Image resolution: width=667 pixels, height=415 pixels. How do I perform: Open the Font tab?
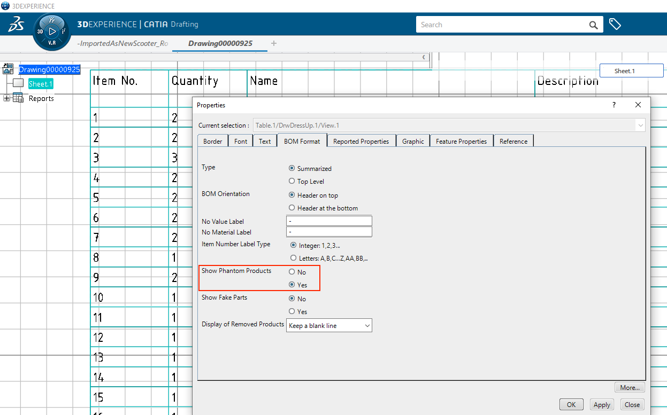[241, 142]
